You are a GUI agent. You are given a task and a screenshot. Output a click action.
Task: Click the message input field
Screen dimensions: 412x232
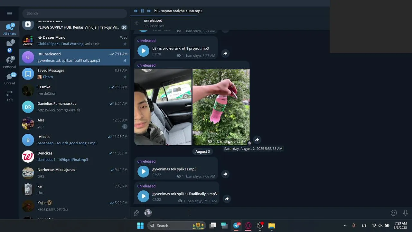tap(270, 213)
